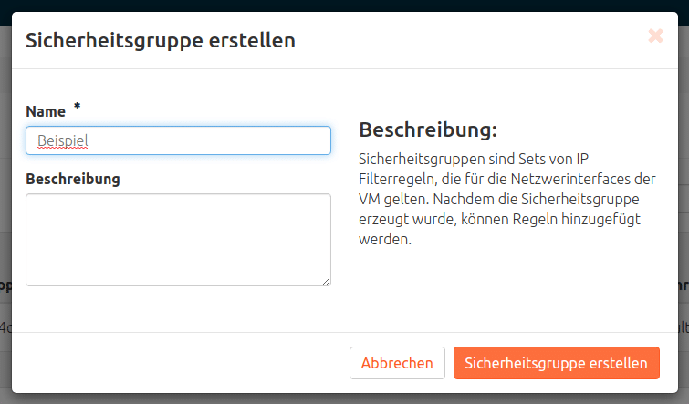
Task: Click empty header space beside the dialog title
Action: [x=456, y=40]
